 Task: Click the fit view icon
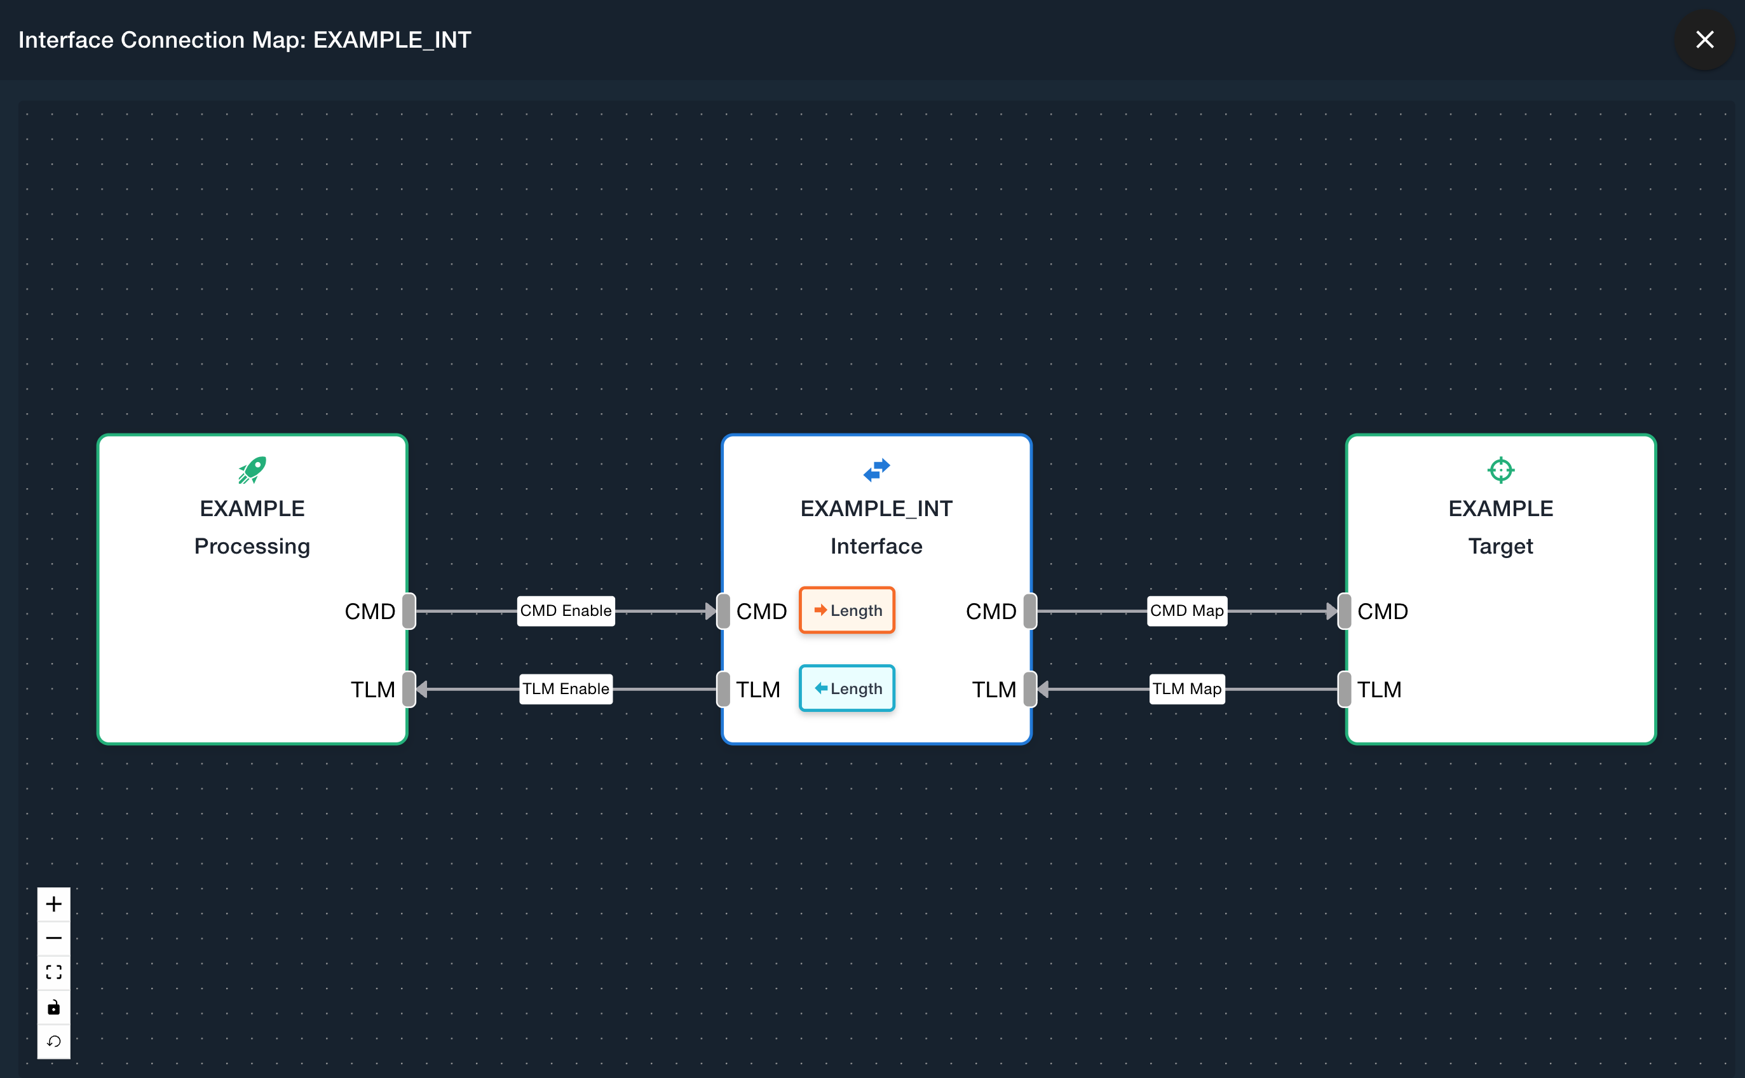(x=53, y=972)
